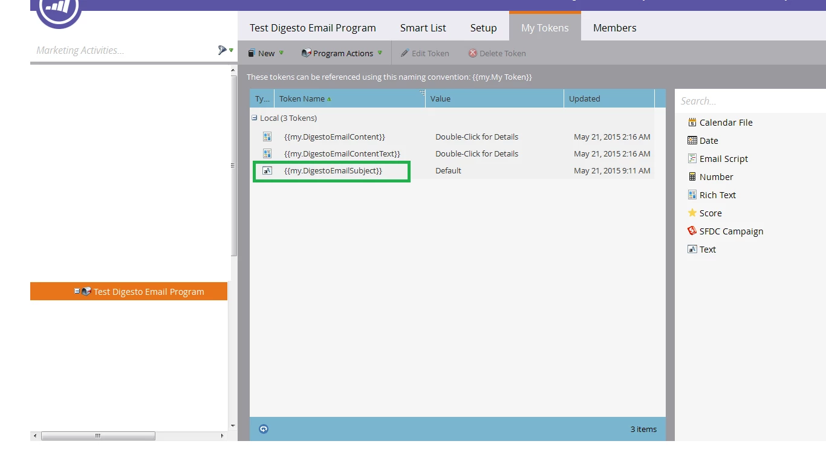Switch to the Test Digesto Email Program tab

pyautogui.click(x=313, y=28)
